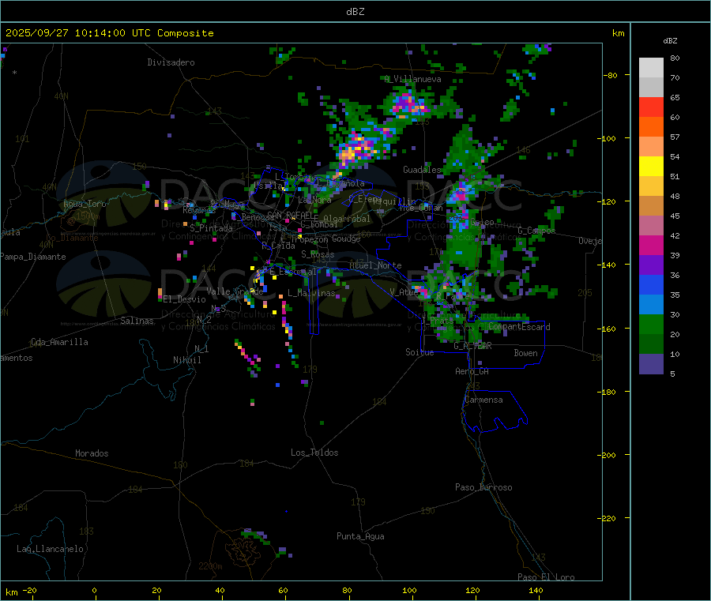This screenshot has height=601, width=711.
Task: Select the Salinas label
Action: [x=137, y=321]
